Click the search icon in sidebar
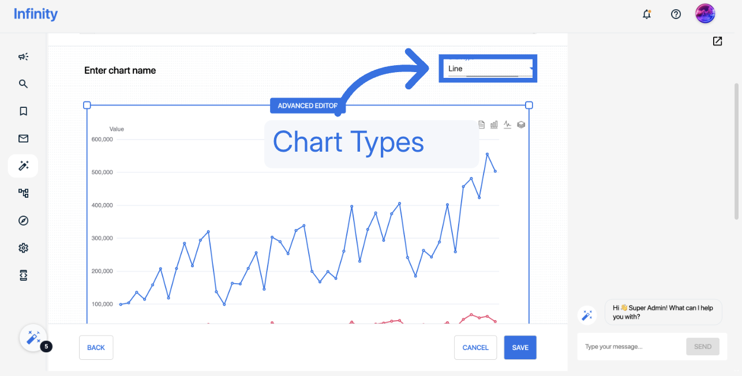This screenshot has width=742, height=376. click(23, 84)
